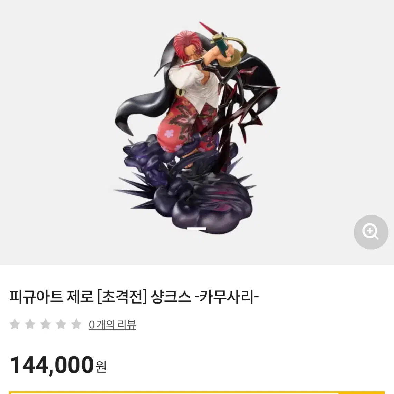The height and width of the screenshot is (394, 394).
Task: Tap the 144,000원 price text
Action: pos(58,365)
